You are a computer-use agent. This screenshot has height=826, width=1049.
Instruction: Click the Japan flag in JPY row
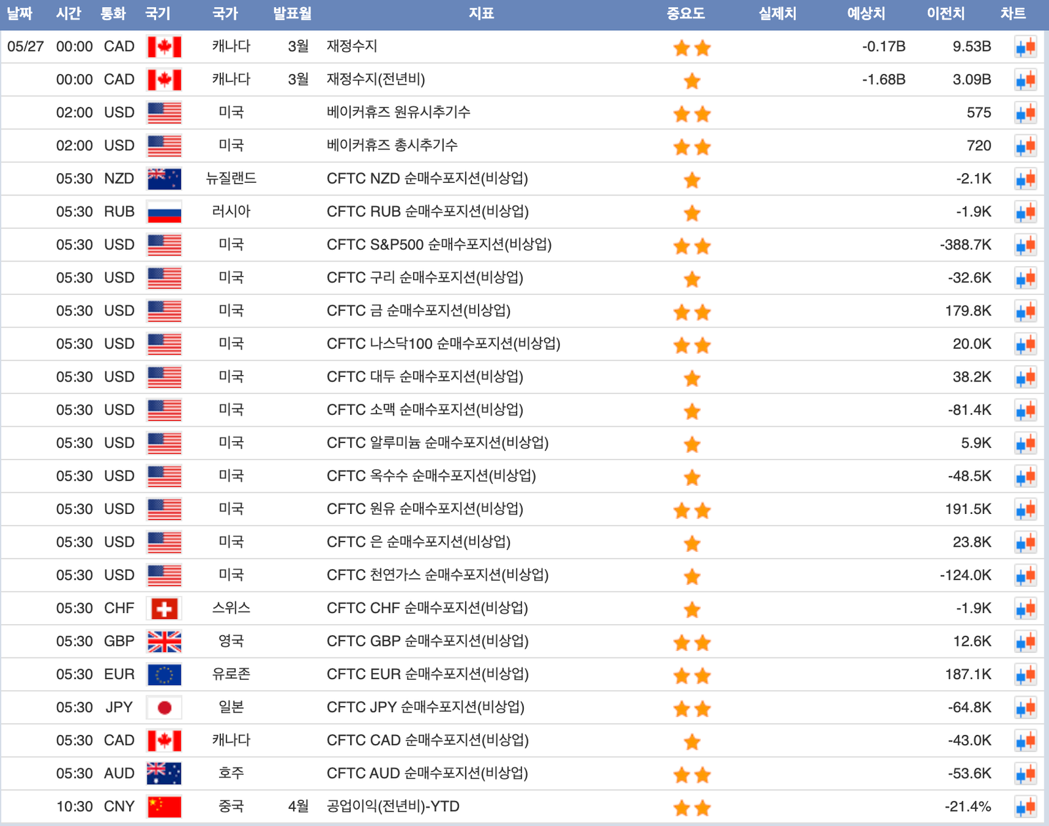pyautogui.click(x=164, y=708)
